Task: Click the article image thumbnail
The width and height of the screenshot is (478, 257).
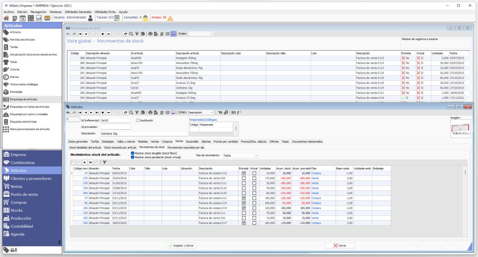Action: [460, 129]
